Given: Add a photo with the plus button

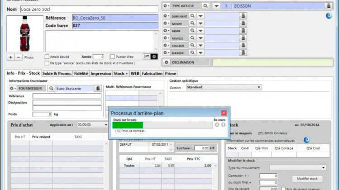Looking at the screenshot, I should 10,57.
